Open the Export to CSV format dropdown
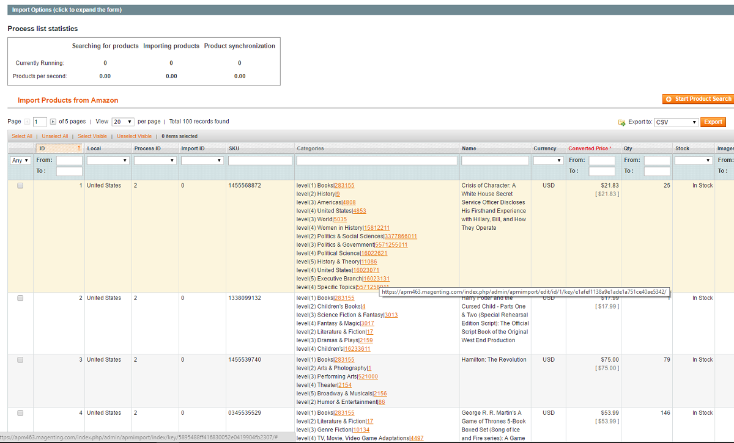 pyautogui.click(x=676, y=122)
